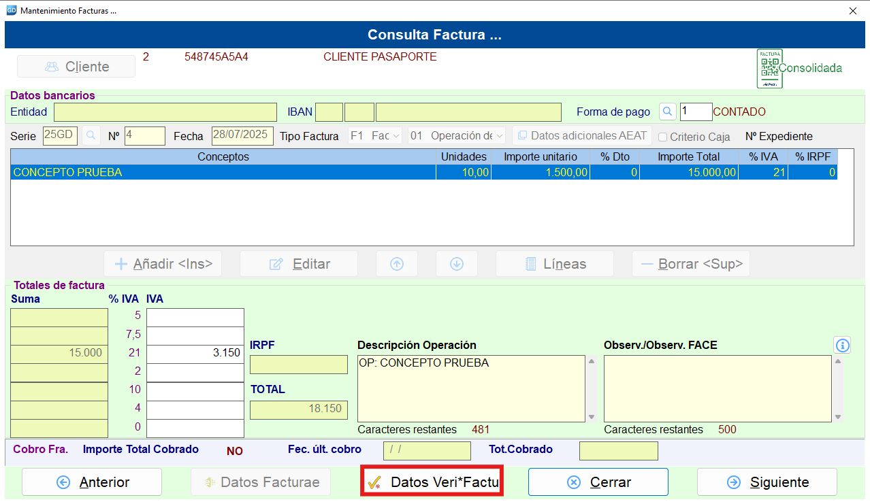Screen dimensions: 870x504
Task: Click the Entidad bank input field
Action: pos(165,112)
